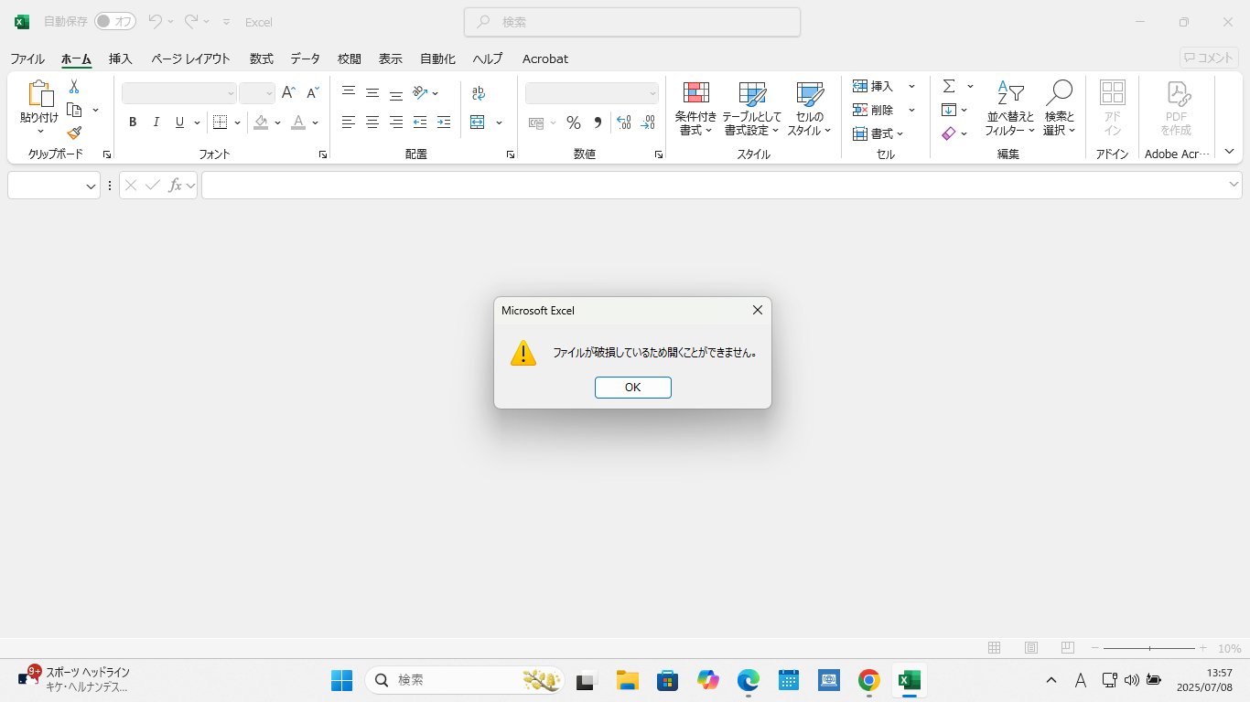Expand the Name Box dropdown

91,186
